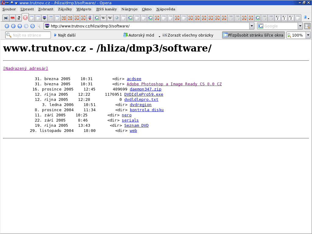Open the Záložky menu
Viewport: 312px width, 234px height.
65,9
